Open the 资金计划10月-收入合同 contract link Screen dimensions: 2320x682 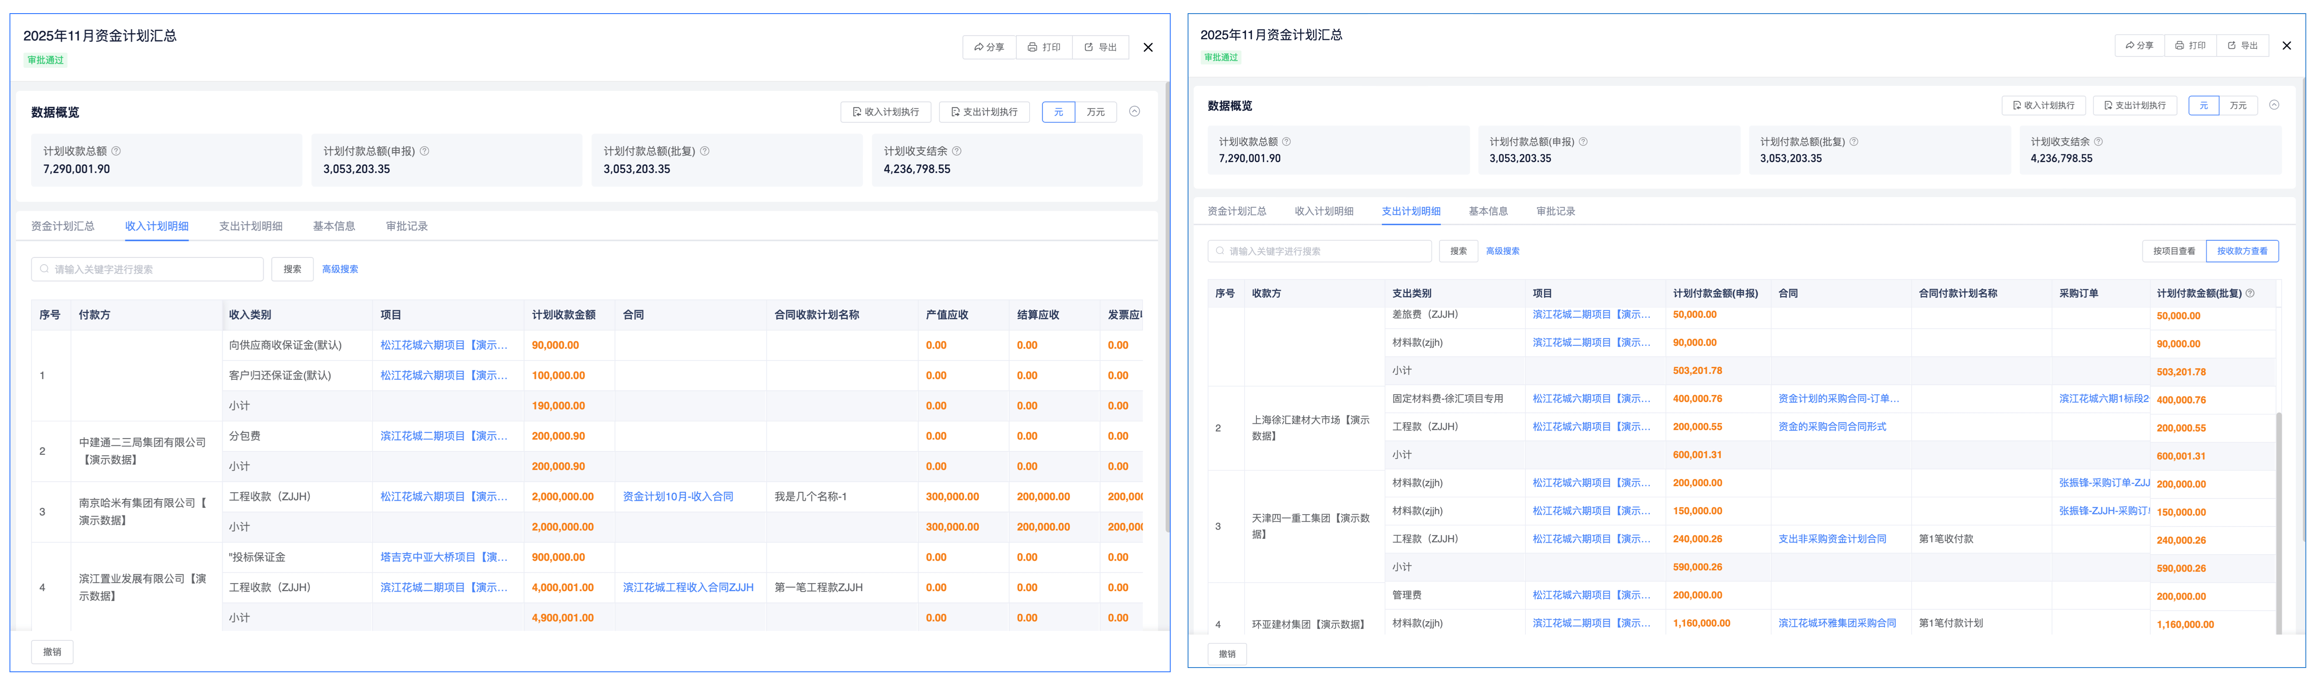point(677,497)
